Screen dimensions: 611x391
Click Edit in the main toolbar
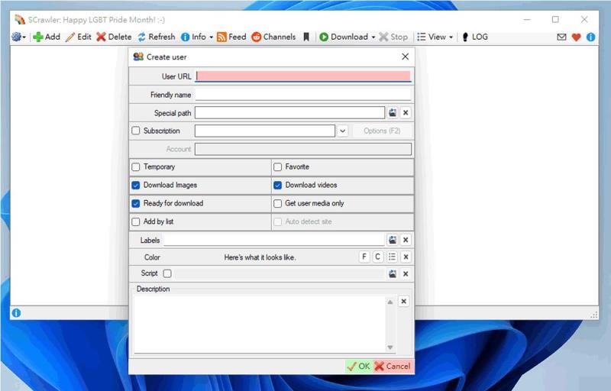[x=79, y=37]
